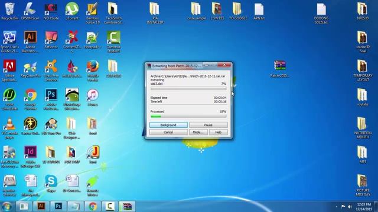Launch Skype from desktop
Image resolution: width=378 pixels, height=212 pixels.
(51, 184)
